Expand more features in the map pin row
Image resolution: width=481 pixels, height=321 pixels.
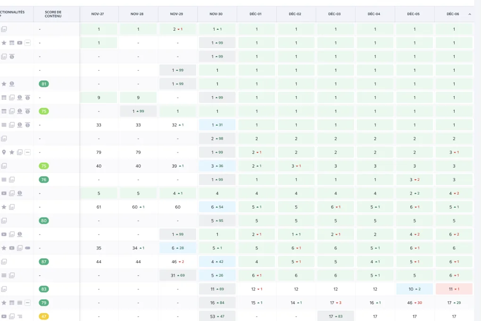tap(27, 152)
